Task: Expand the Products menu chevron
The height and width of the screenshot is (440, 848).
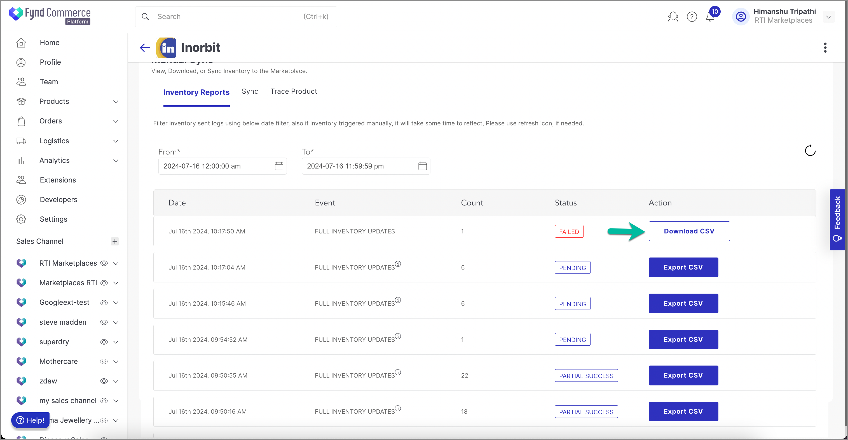Action: coord(116,102)
